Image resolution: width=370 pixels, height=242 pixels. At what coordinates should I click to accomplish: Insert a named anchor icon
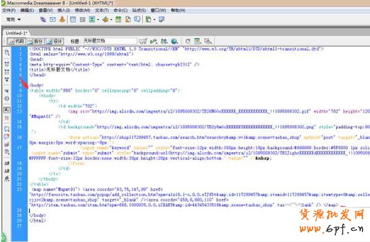62,20
